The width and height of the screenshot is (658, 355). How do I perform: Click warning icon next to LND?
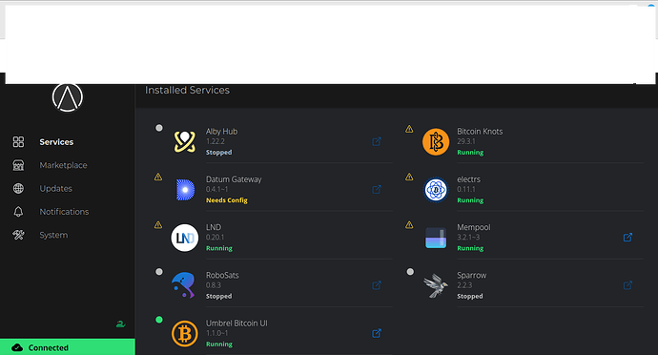(158, 225)
